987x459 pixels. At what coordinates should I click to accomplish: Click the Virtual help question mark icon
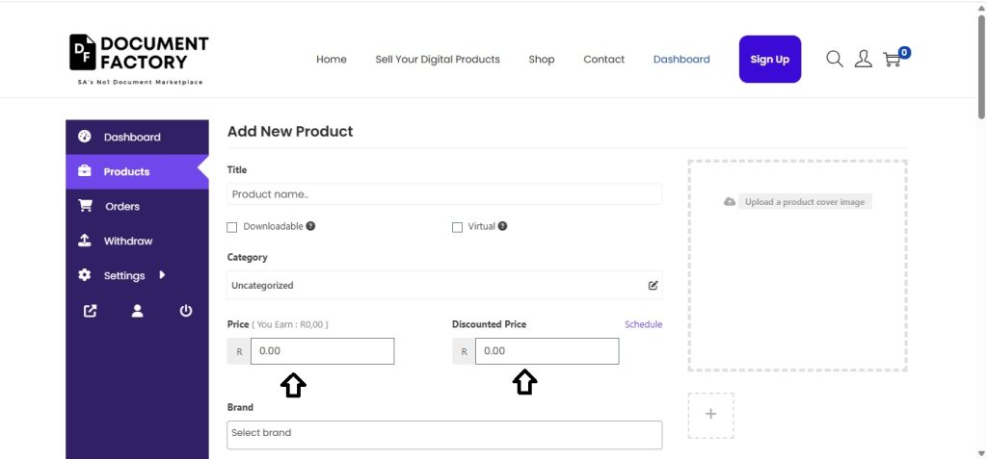[503, 226]
